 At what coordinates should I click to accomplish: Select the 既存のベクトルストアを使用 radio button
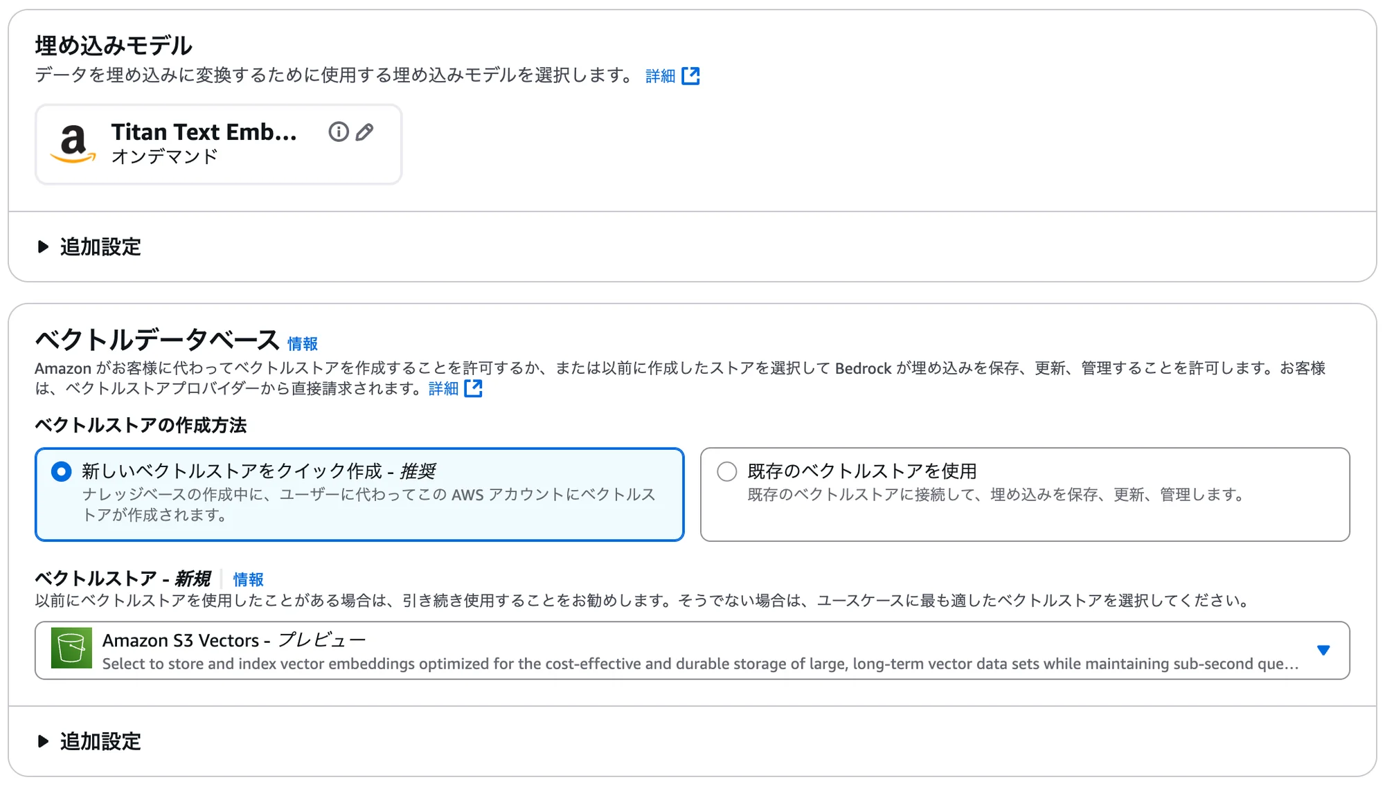pos(726,471)
